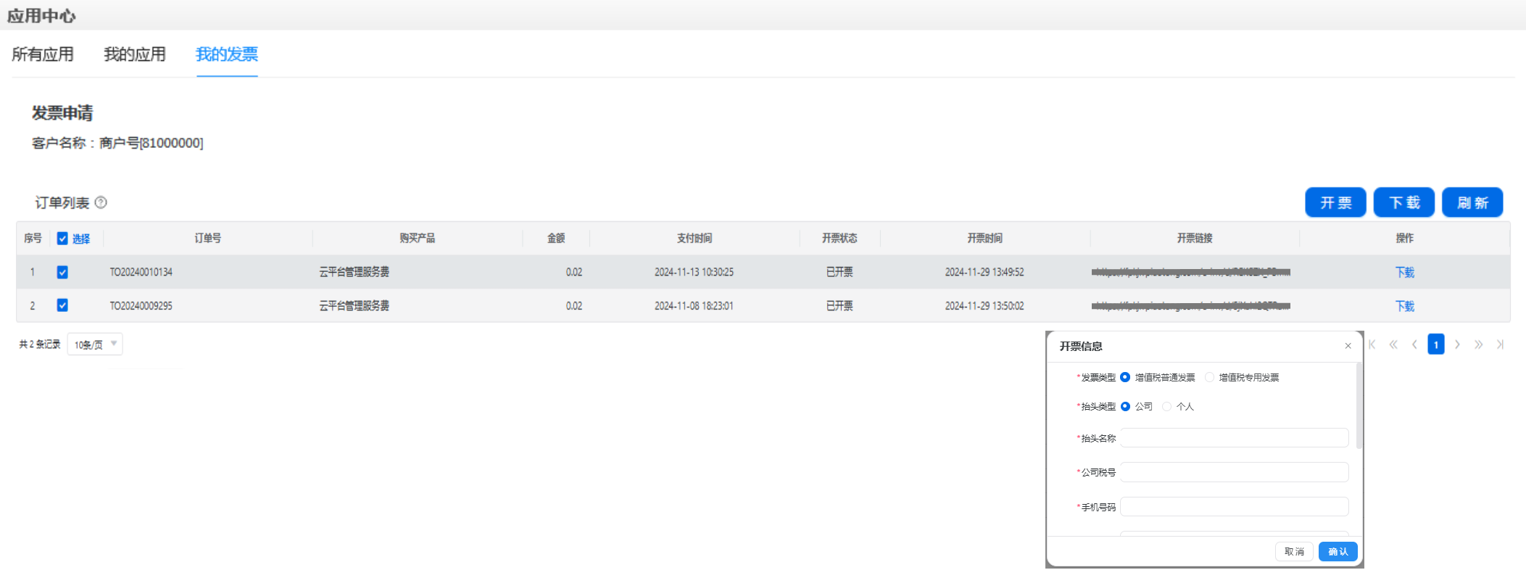1526x570 pixels.
Task: Go to the previous page arrow
Action: point(1414,344)
